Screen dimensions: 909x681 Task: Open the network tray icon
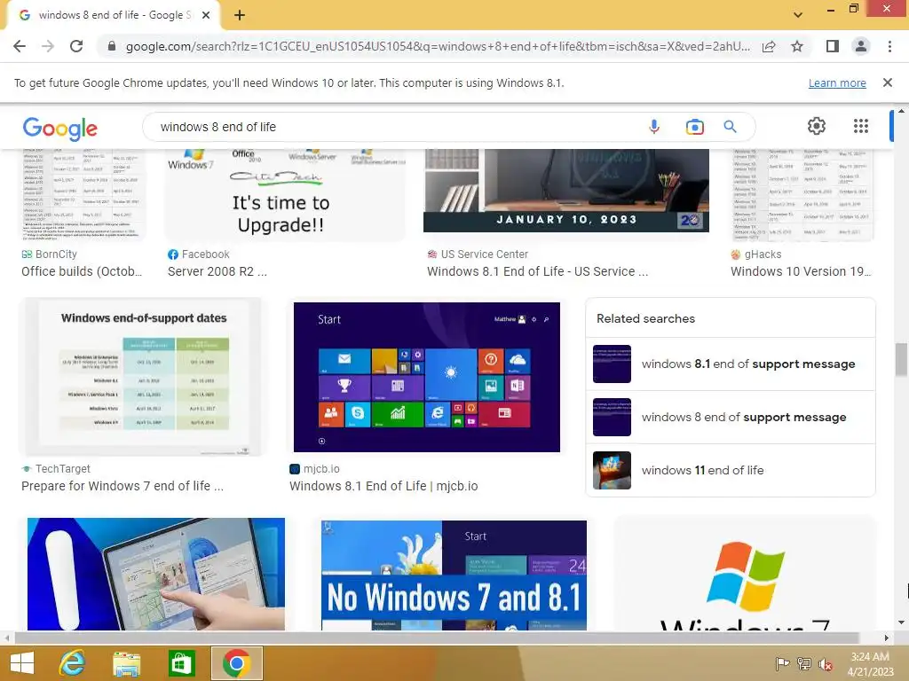tap(804, 664)
